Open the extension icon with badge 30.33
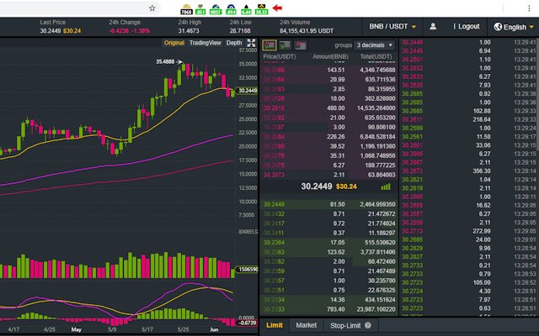 click(262, 9)
